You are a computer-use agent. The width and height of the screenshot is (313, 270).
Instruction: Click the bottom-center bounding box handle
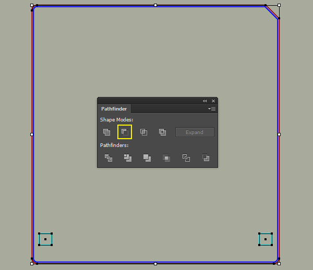click(x=155, y=264)
